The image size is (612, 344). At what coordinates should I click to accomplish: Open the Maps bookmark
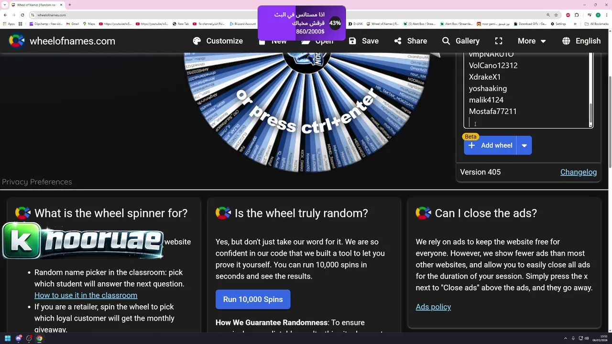pos(89,24)
